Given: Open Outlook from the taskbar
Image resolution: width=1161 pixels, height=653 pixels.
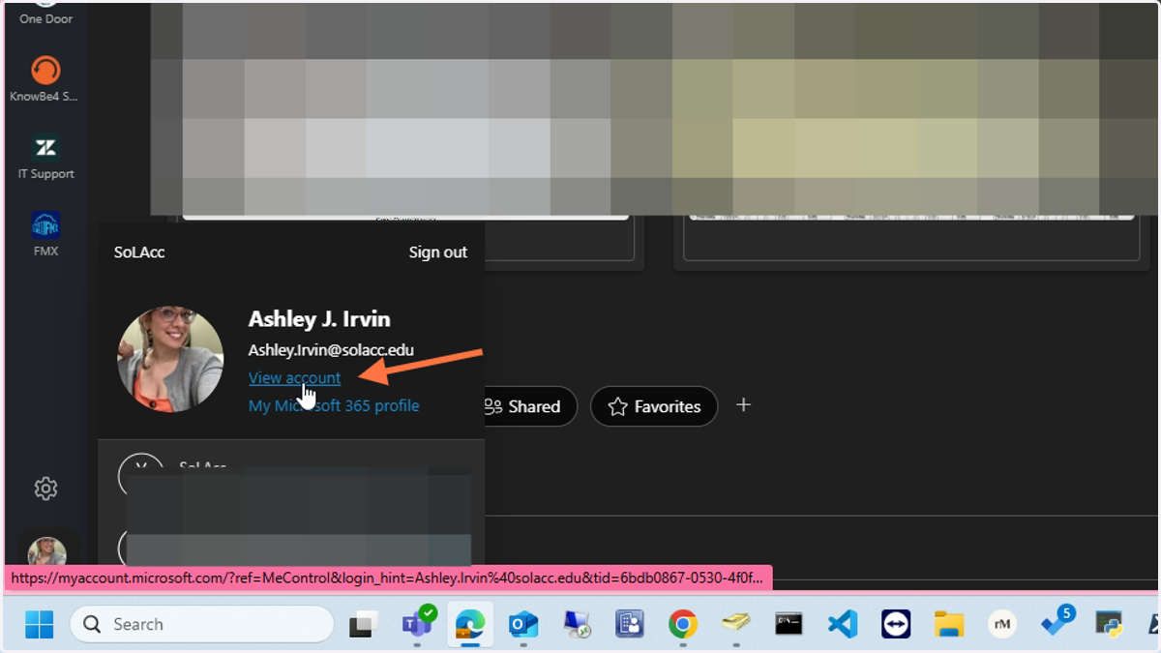Looking at the screenshot, I should [x=523, y=625].
